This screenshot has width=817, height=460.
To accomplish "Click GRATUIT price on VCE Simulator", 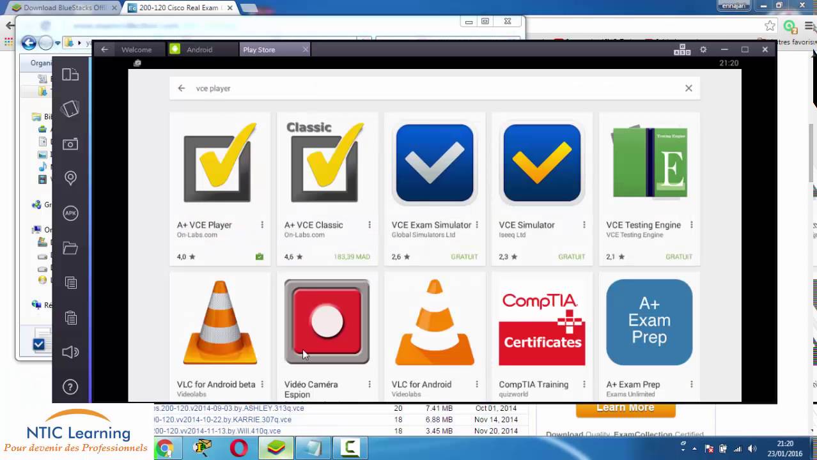I will [x=572, y=257].
